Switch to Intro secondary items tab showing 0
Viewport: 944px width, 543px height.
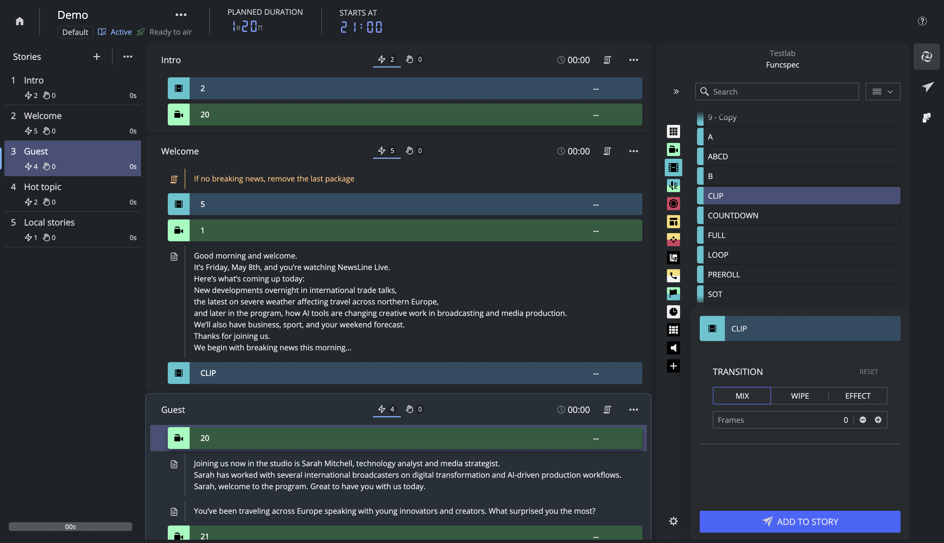pyautogui.click(x=414, y=60)
